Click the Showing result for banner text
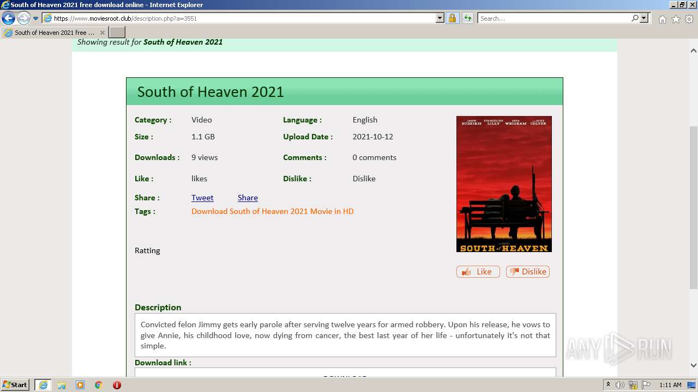698x392 pixels. (x=150, y=42)
